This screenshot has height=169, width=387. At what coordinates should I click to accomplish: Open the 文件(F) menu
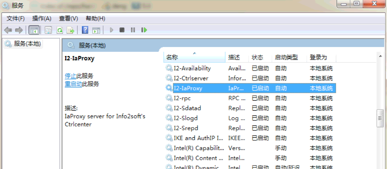[15, 18]
